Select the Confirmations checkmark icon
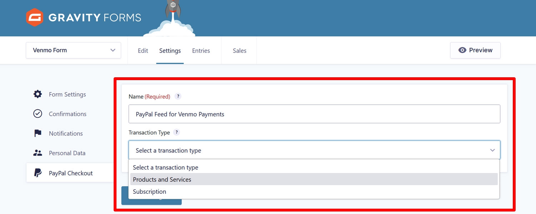 click(x=38, y=114)
